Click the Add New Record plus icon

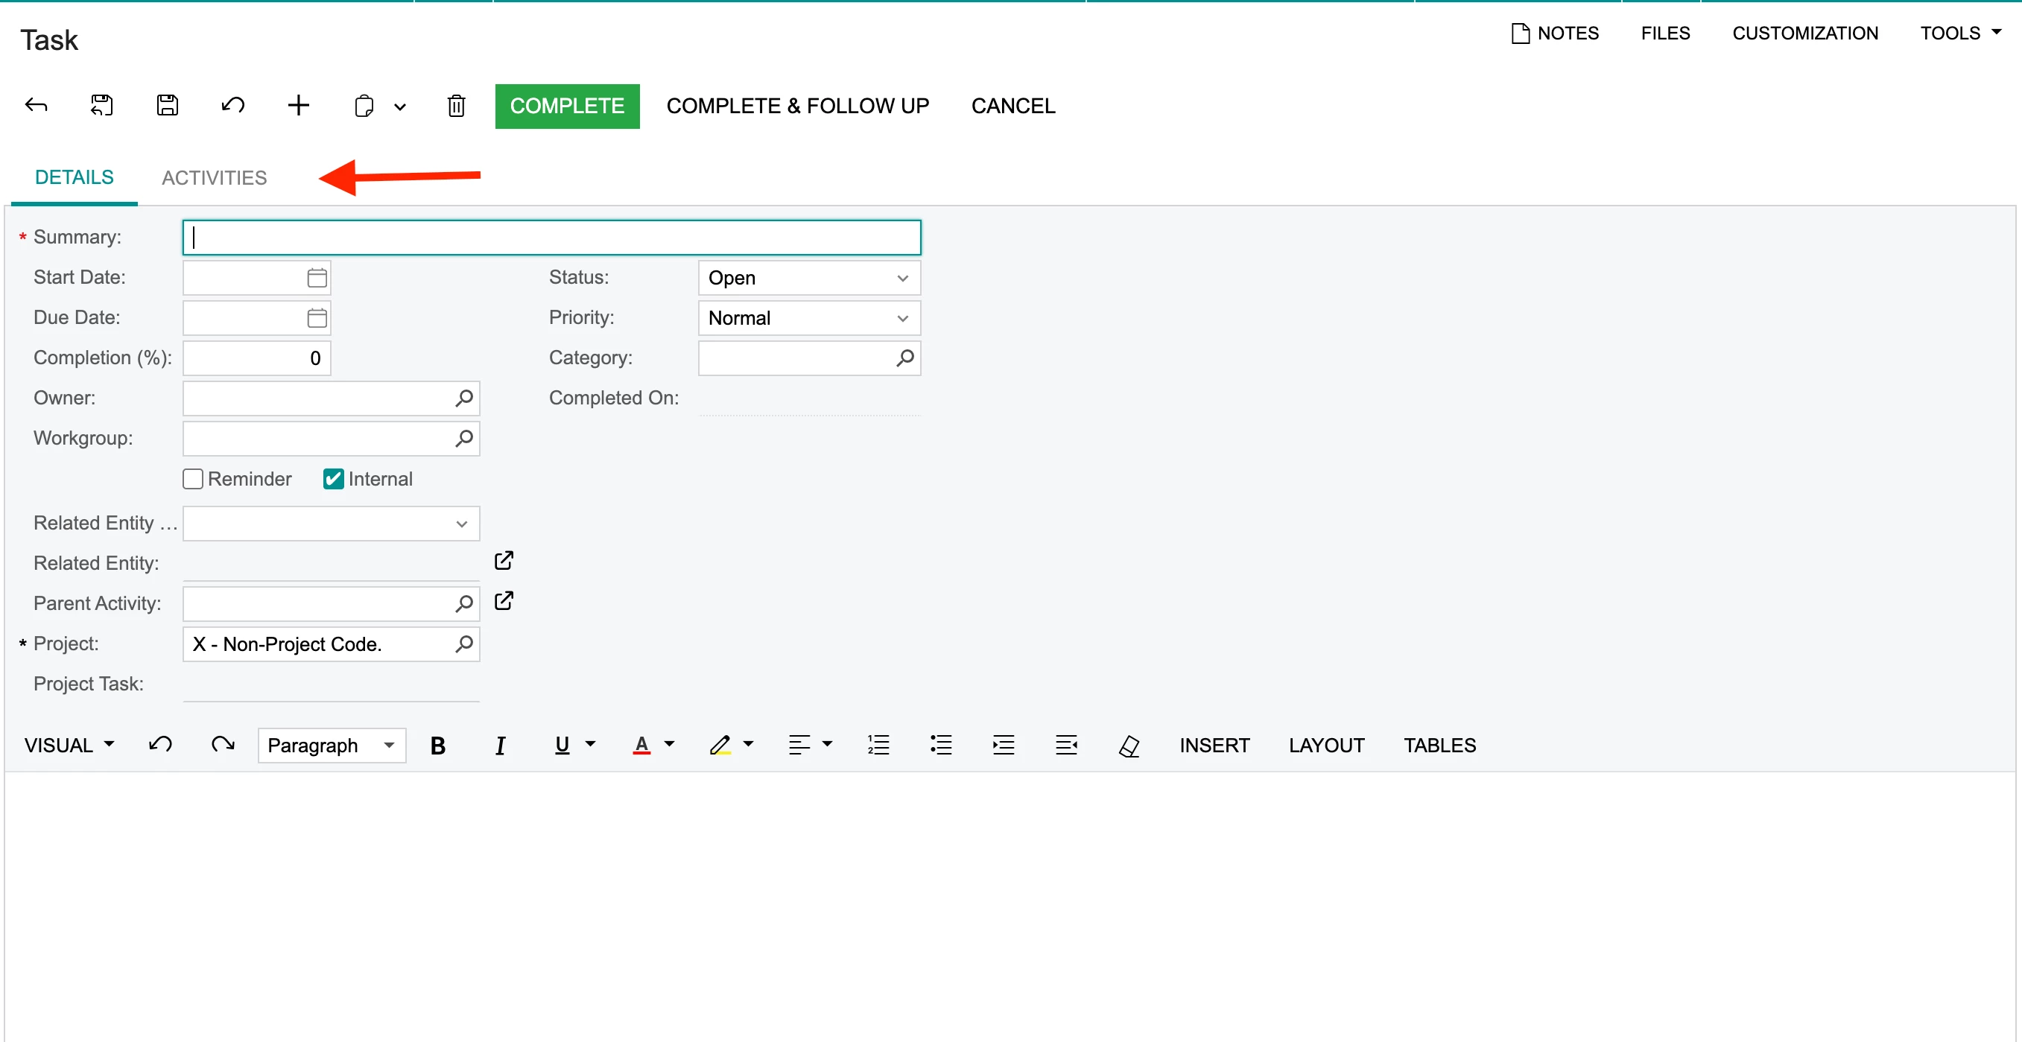tap(298, 105)
